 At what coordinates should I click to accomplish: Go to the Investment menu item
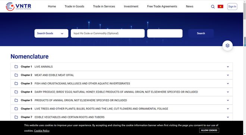131,6
